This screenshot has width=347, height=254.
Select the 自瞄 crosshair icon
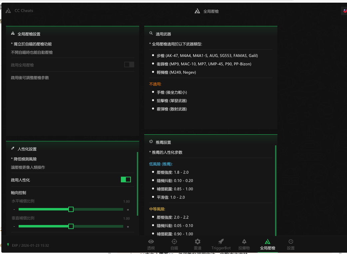pos(174,242)
